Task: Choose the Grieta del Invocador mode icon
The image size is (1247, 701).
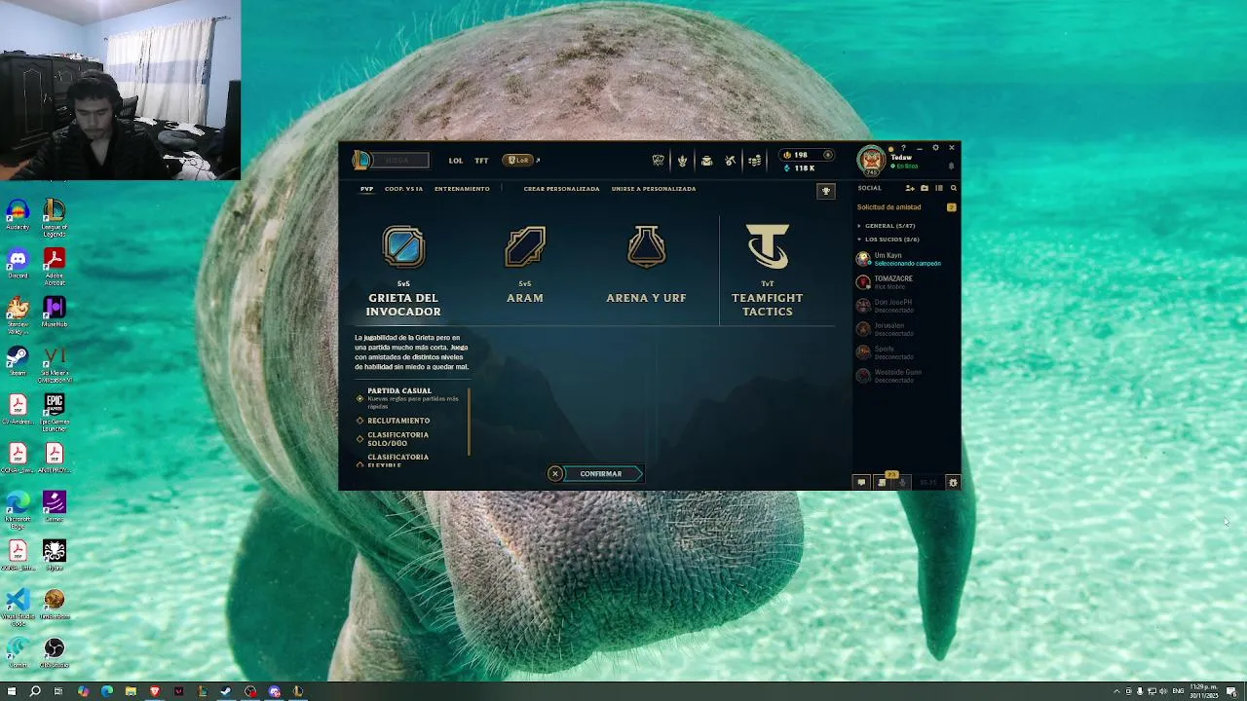Action: coord(403,247)
